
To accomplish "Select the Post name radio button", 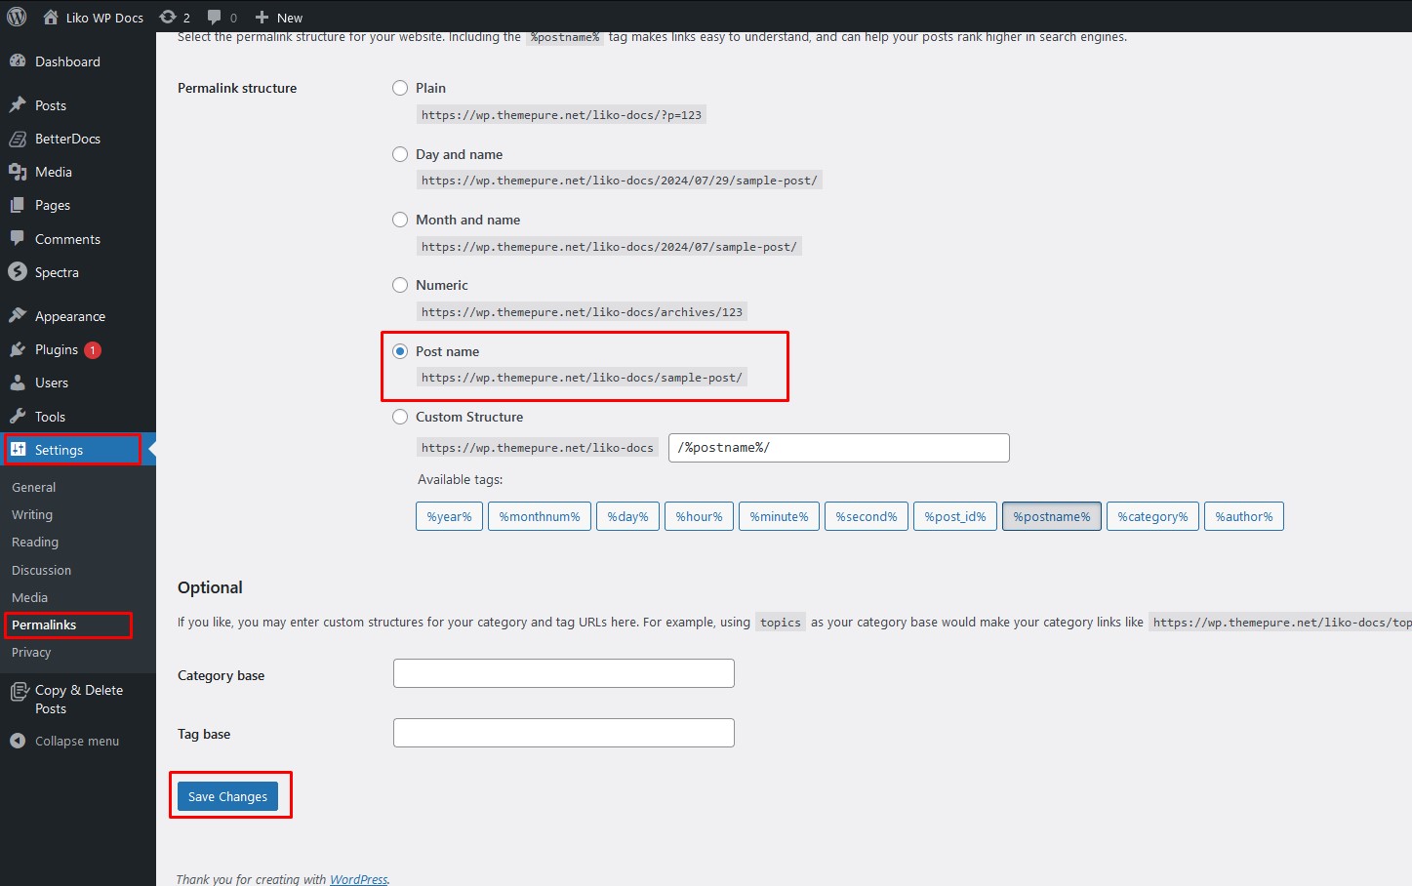I will (x=400, y=351).
